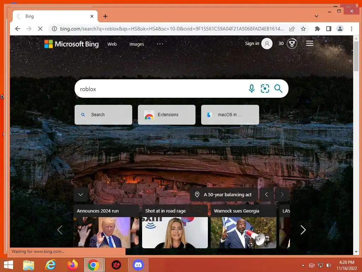Click the magnifying glass search icon
The height and width of the screenshot is (272, 362).
tap(278, 89)
